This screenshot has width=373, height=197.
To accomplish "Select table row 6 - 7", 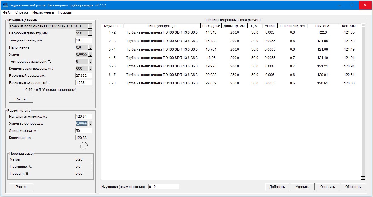I will (231, 75).
